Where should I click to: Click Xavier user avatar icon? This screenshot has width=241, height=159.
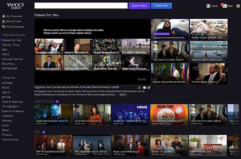click(x=208, y=6)
